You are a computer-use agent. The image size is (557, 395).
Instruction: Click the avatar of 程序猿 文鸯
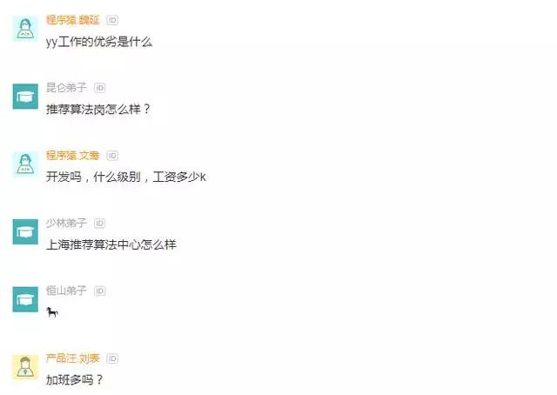25,164
